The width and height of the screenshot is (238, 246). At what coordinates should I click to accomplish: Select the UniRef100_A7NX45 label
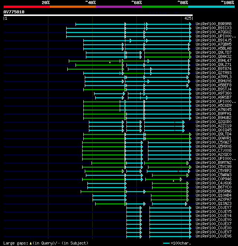point(213,109)
